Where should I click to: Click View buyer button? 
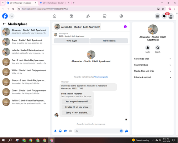click(72, 41)
